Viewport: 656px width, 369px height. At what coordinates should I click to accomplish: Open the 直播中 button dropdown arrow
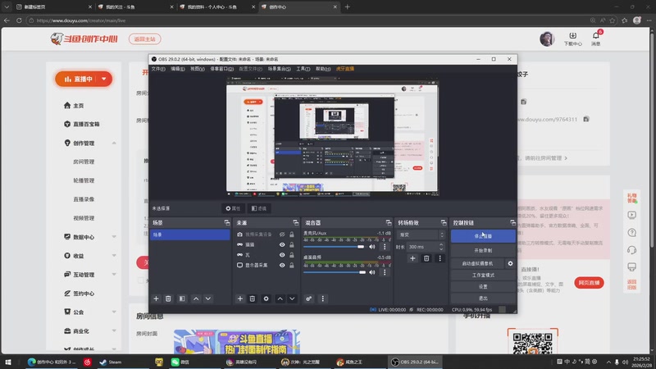coord(104,79)
